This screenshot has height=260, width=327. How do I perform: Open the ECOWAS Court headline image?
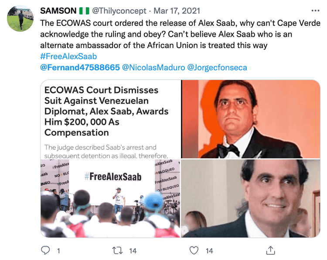pyautogui.click(x=110, y=119)
